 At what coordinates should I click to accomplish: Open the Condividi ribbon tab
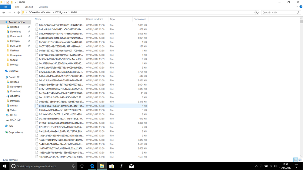point(29,7)
